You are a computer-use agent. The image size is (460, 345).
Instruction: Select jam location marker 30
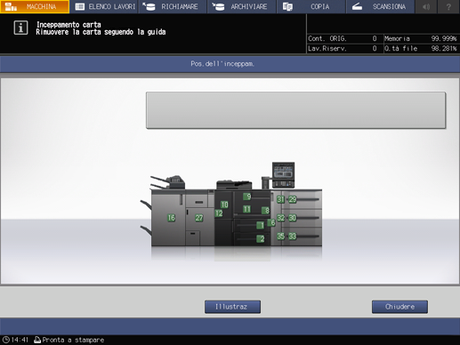(293, 218)
